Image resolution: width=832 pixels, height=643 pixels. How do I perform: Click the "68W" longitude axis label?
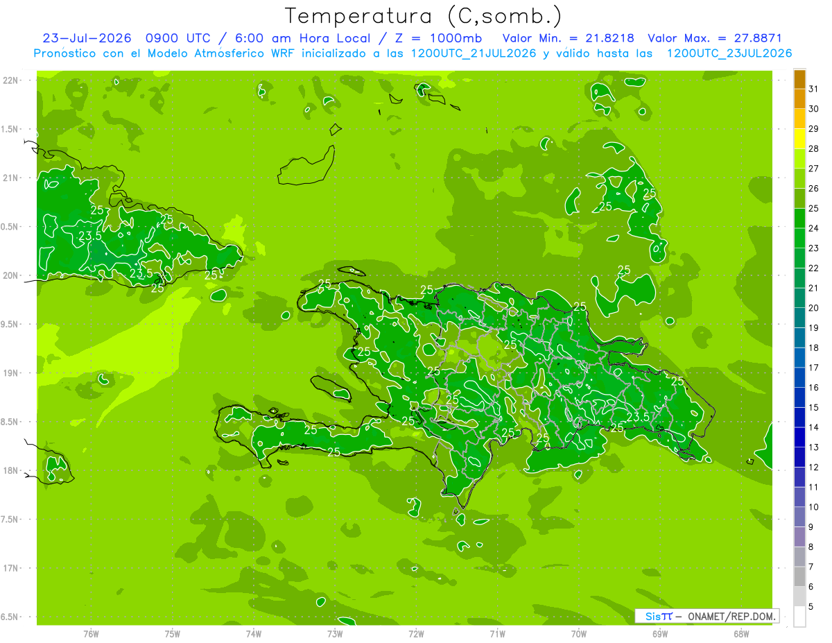click(741, 633)
